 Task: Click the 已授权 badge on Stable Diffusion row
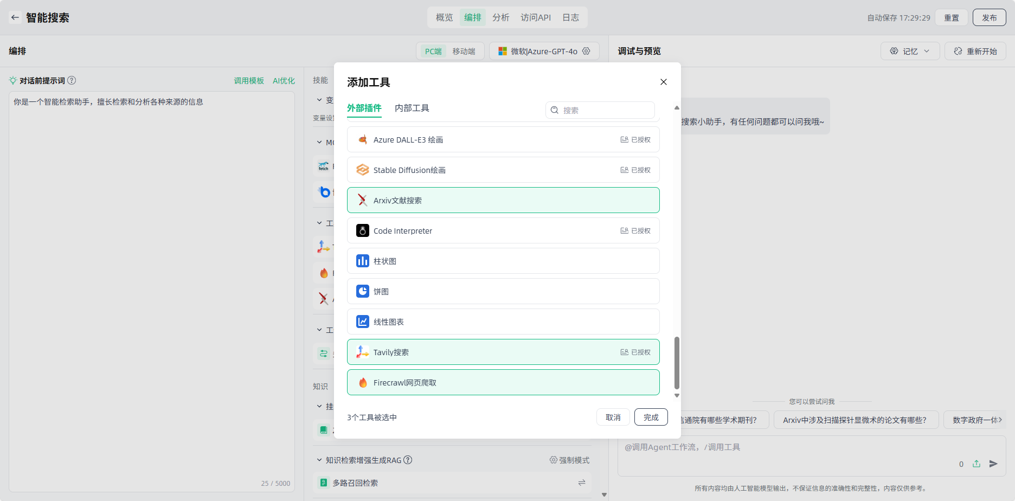coord(635,170)
